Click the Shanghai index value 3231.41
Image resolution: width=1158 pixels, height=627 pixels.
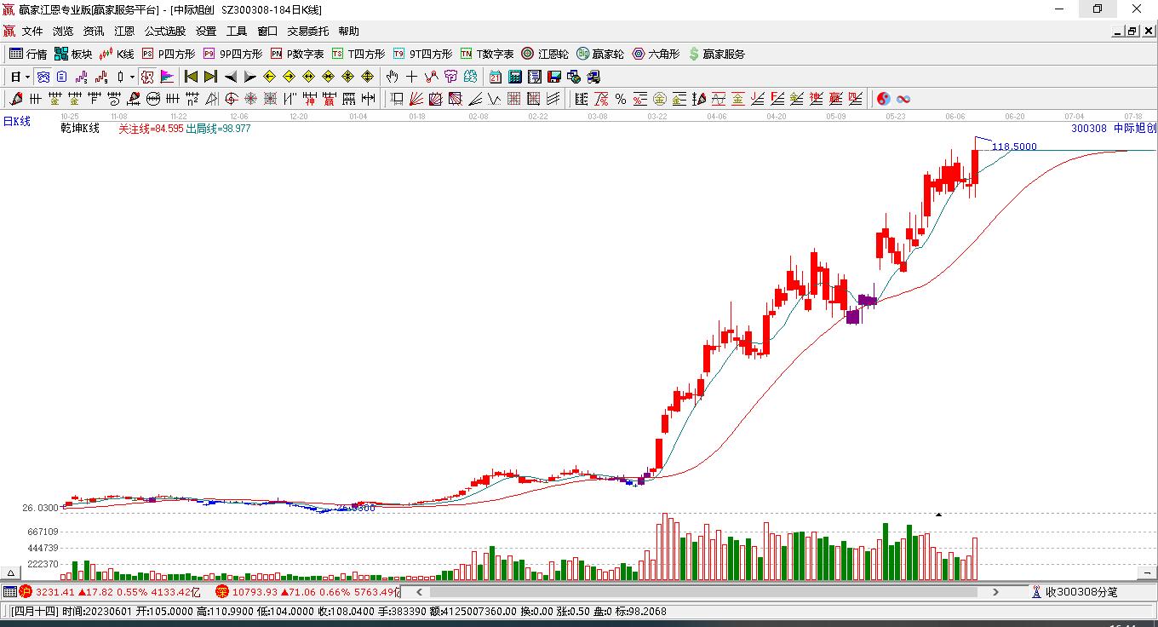55,591
